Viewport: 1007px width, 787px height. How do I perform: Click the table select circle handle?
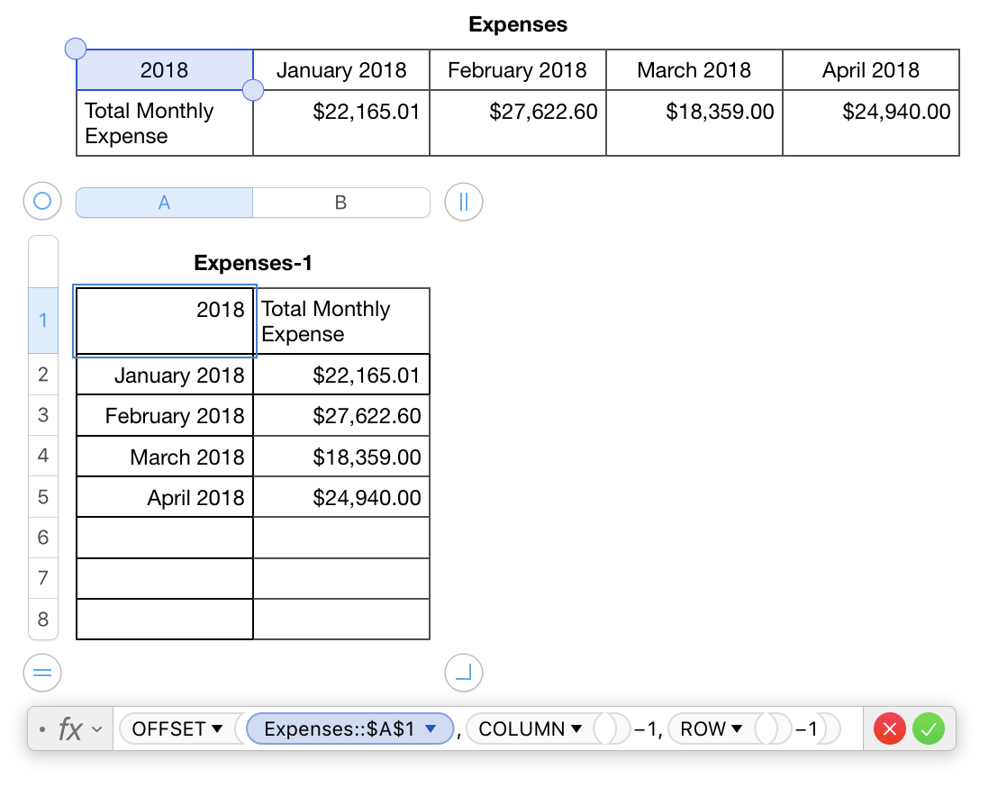point(41,203)
